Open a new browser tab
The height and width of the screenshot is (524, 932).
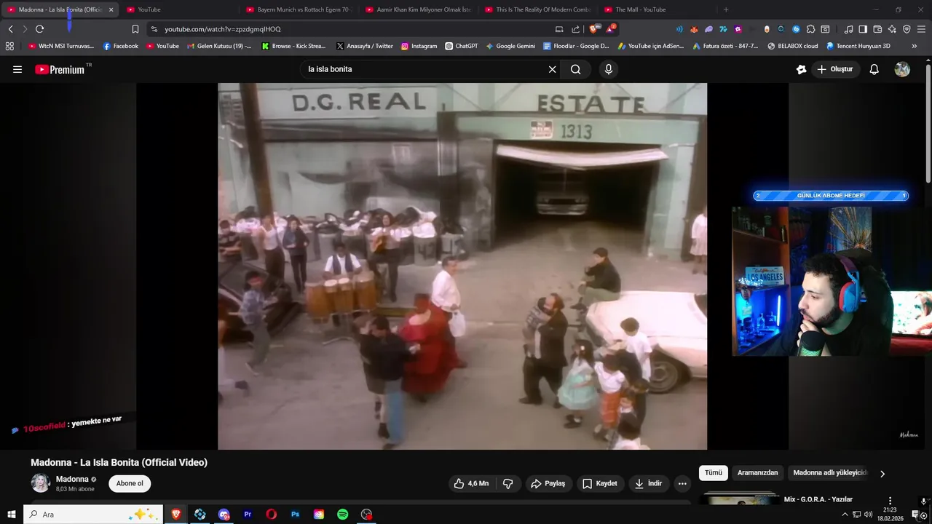(726, 9)
